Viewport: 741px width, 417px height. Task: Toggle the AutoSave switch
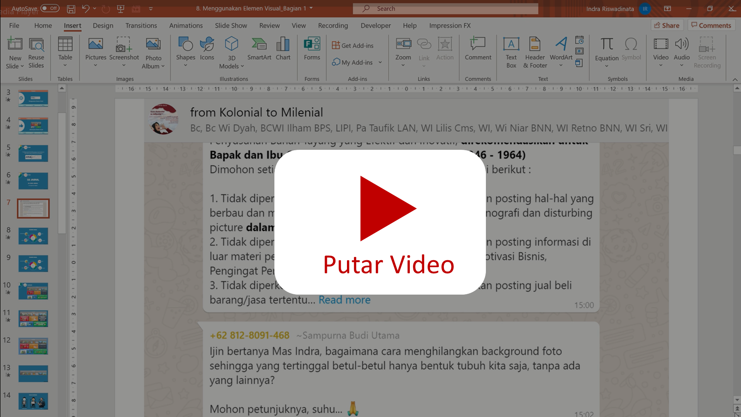pos(50,8)
